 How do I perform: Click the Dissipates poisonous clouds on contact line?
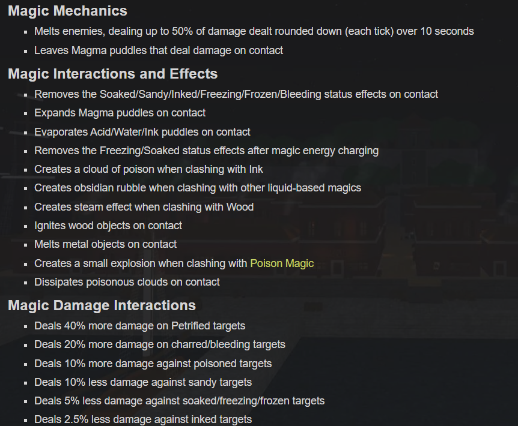click(127, 282)
